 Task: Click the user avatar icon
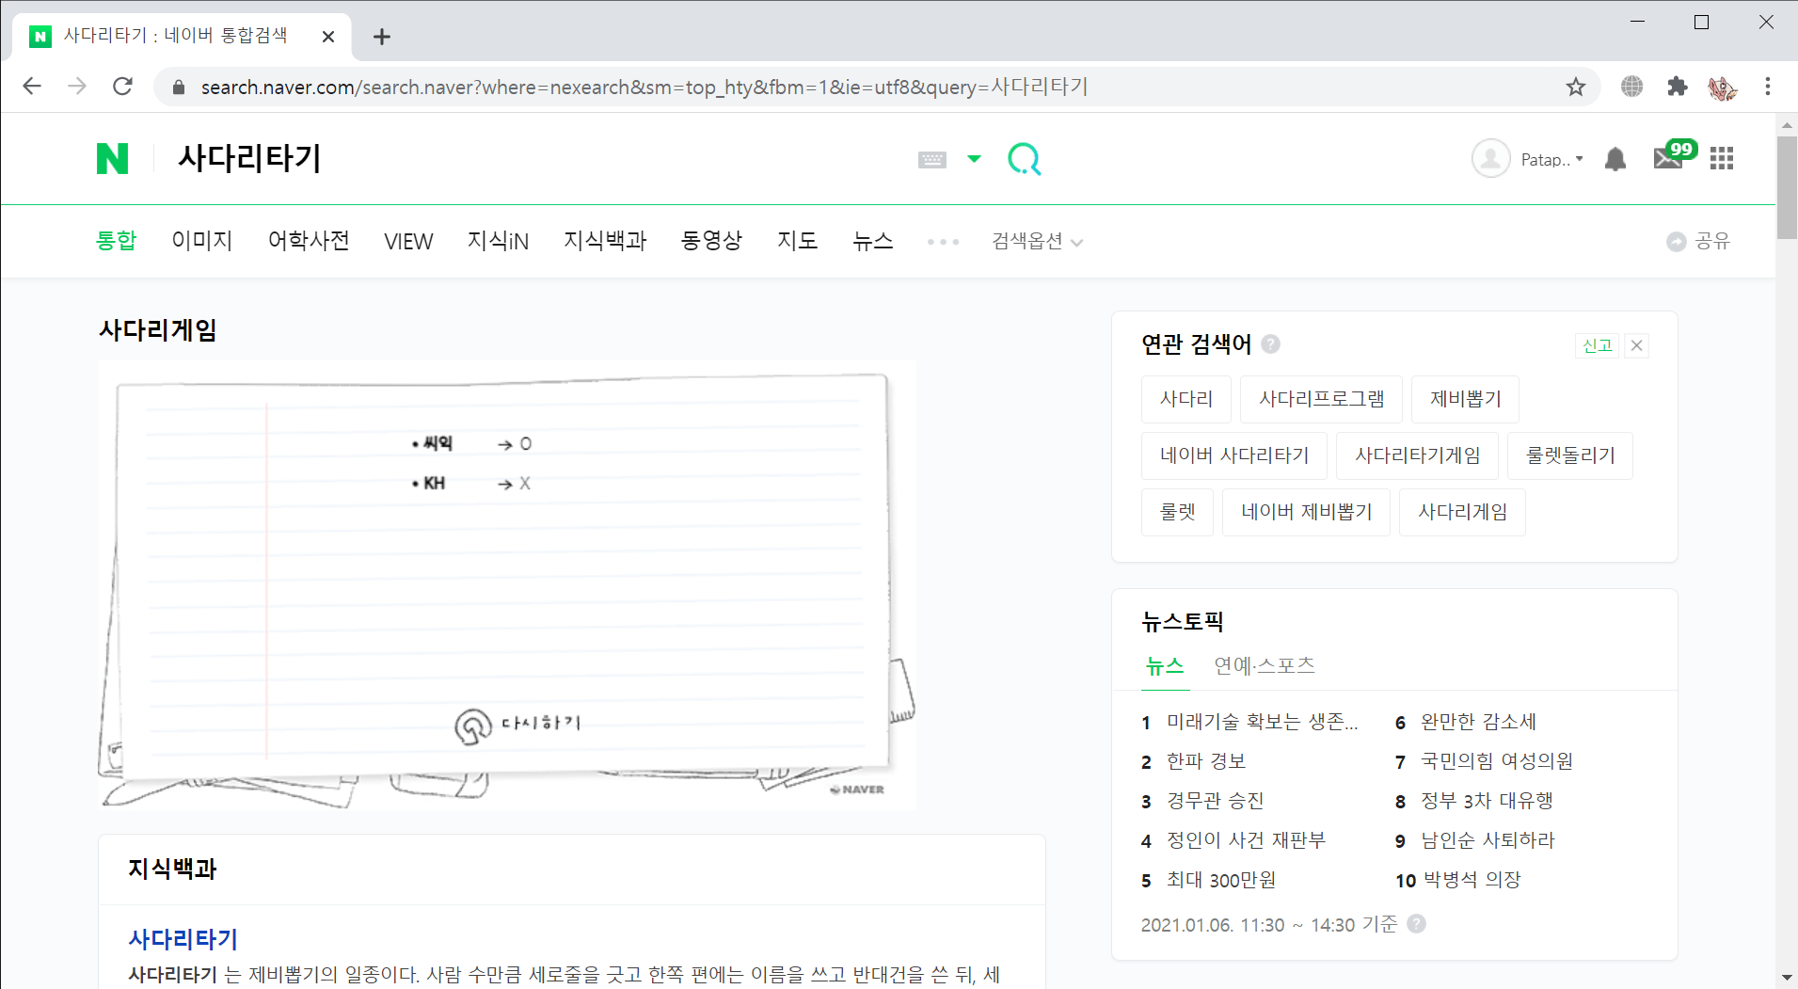[x=1491, y=159]
